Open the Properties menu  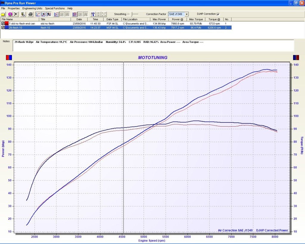14,8
